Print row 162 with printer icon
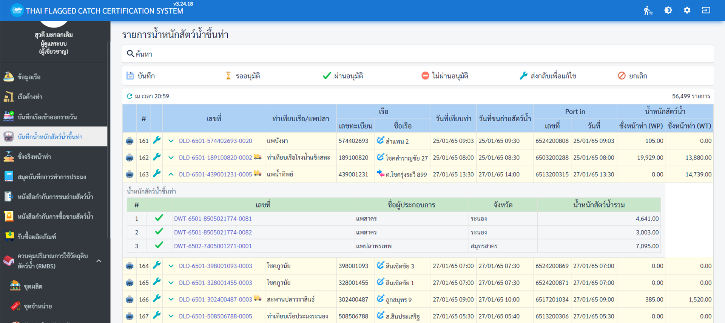 pos(130,158)
